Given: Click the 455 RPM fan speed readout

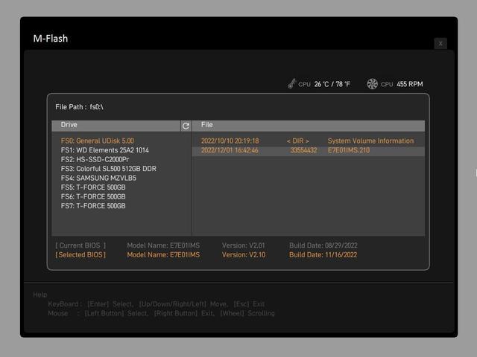Looking at the screenshot, I should point(409,85).
